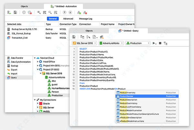
Task: Select Objects tab in the Query window
Action: click(89, 31)
